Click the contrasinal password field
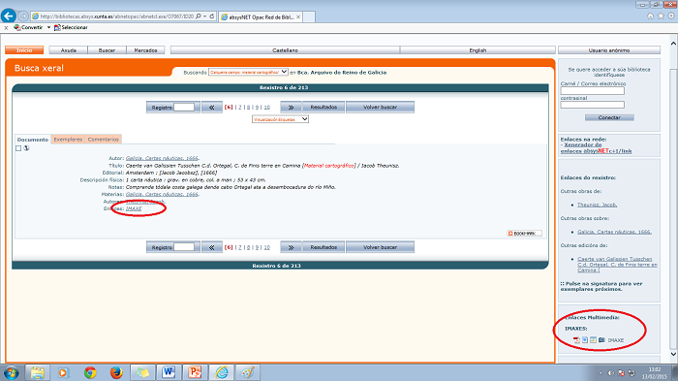Viewport: 678px width, 381px height. point(593,105)
